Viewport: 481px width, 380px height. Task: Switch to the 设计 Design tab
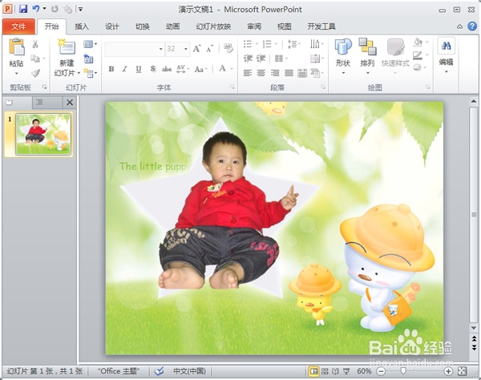(x=112, y=26)
